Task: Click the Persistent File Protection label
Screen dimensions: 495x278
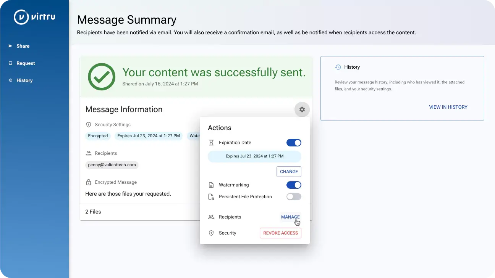Action: coord(245,197)
